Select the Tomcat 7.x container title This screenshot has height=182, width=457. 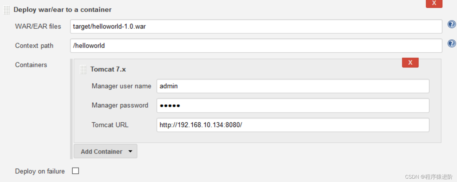pyautogui.click(x=108, y=69)
